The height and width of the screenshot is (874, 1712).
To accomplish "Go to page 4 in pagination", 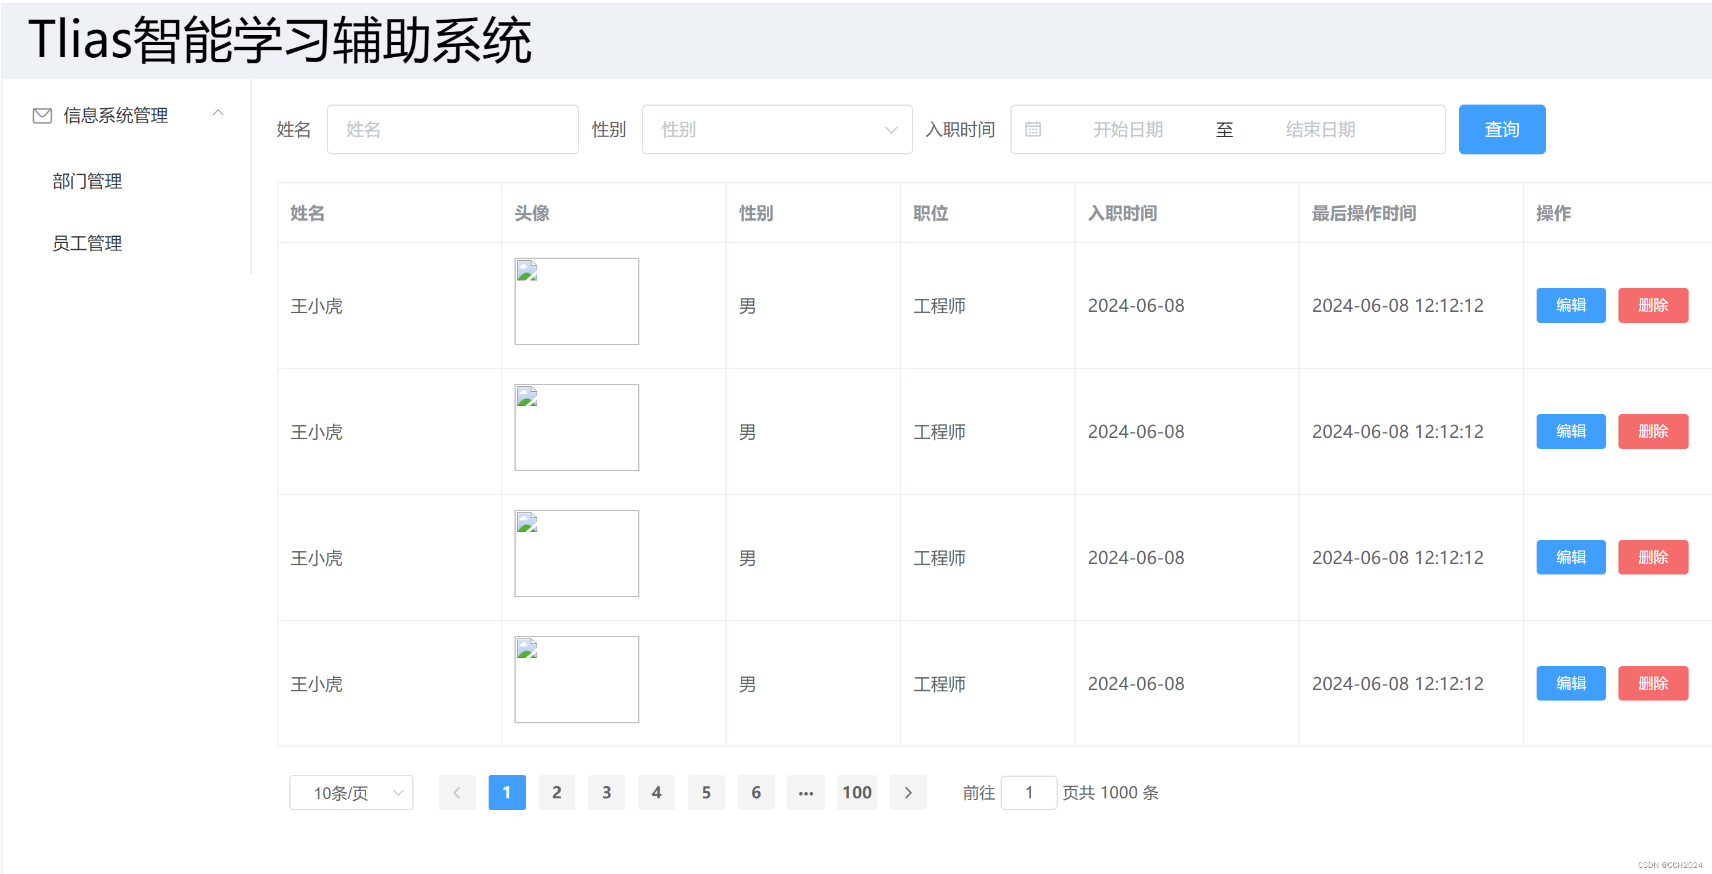I will pyautogui.click(x=657, y=792).
